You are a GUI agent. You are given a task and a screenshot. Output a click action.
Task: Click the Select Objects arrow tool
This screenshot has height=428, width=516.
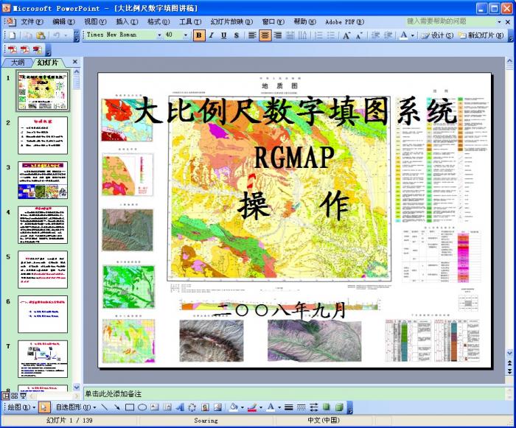[43, 407]
